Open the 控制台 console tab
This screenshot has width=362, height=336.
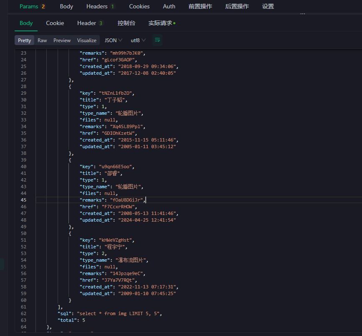coord(126,23)
